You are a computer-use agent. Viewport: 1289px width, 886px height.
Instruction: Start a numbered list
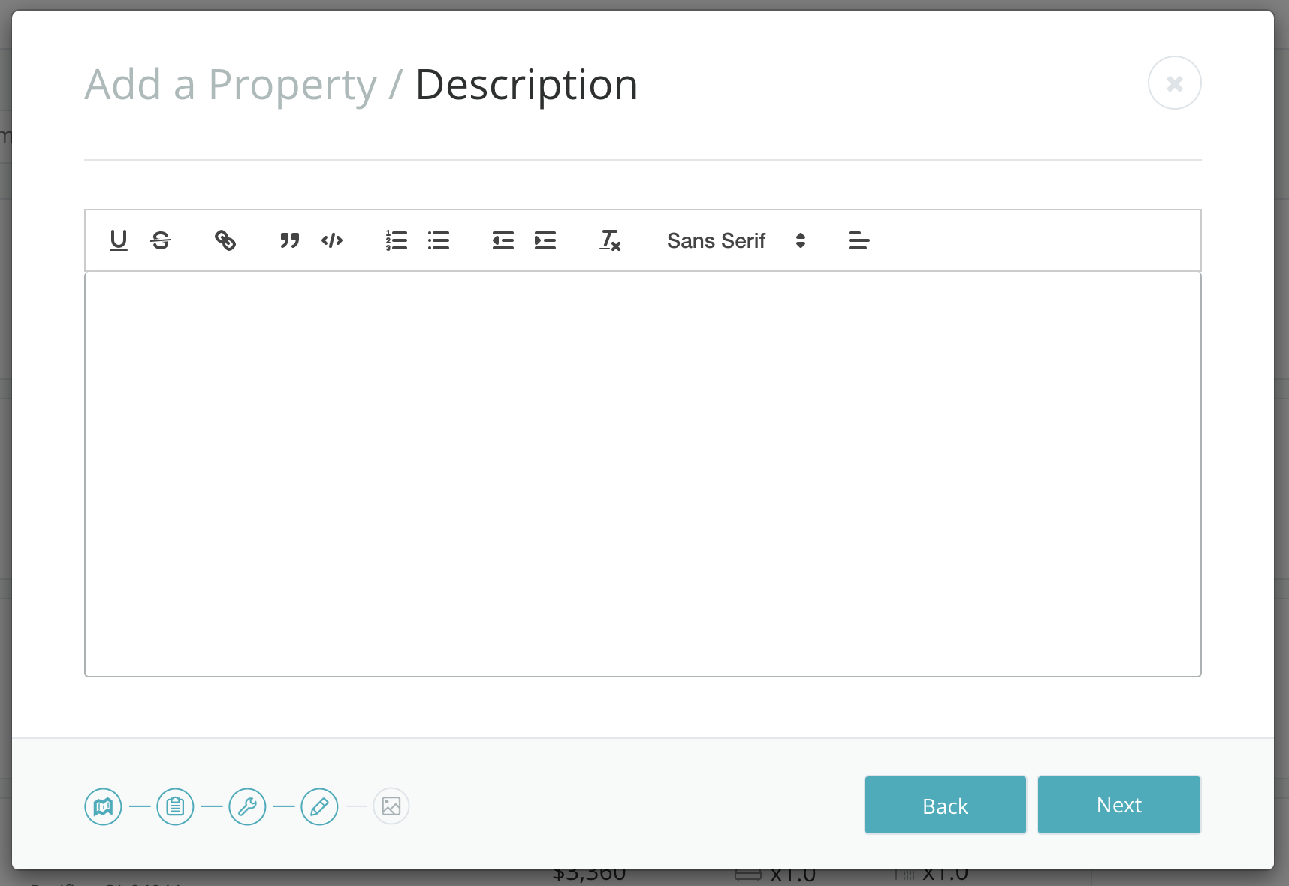(397, 240)
